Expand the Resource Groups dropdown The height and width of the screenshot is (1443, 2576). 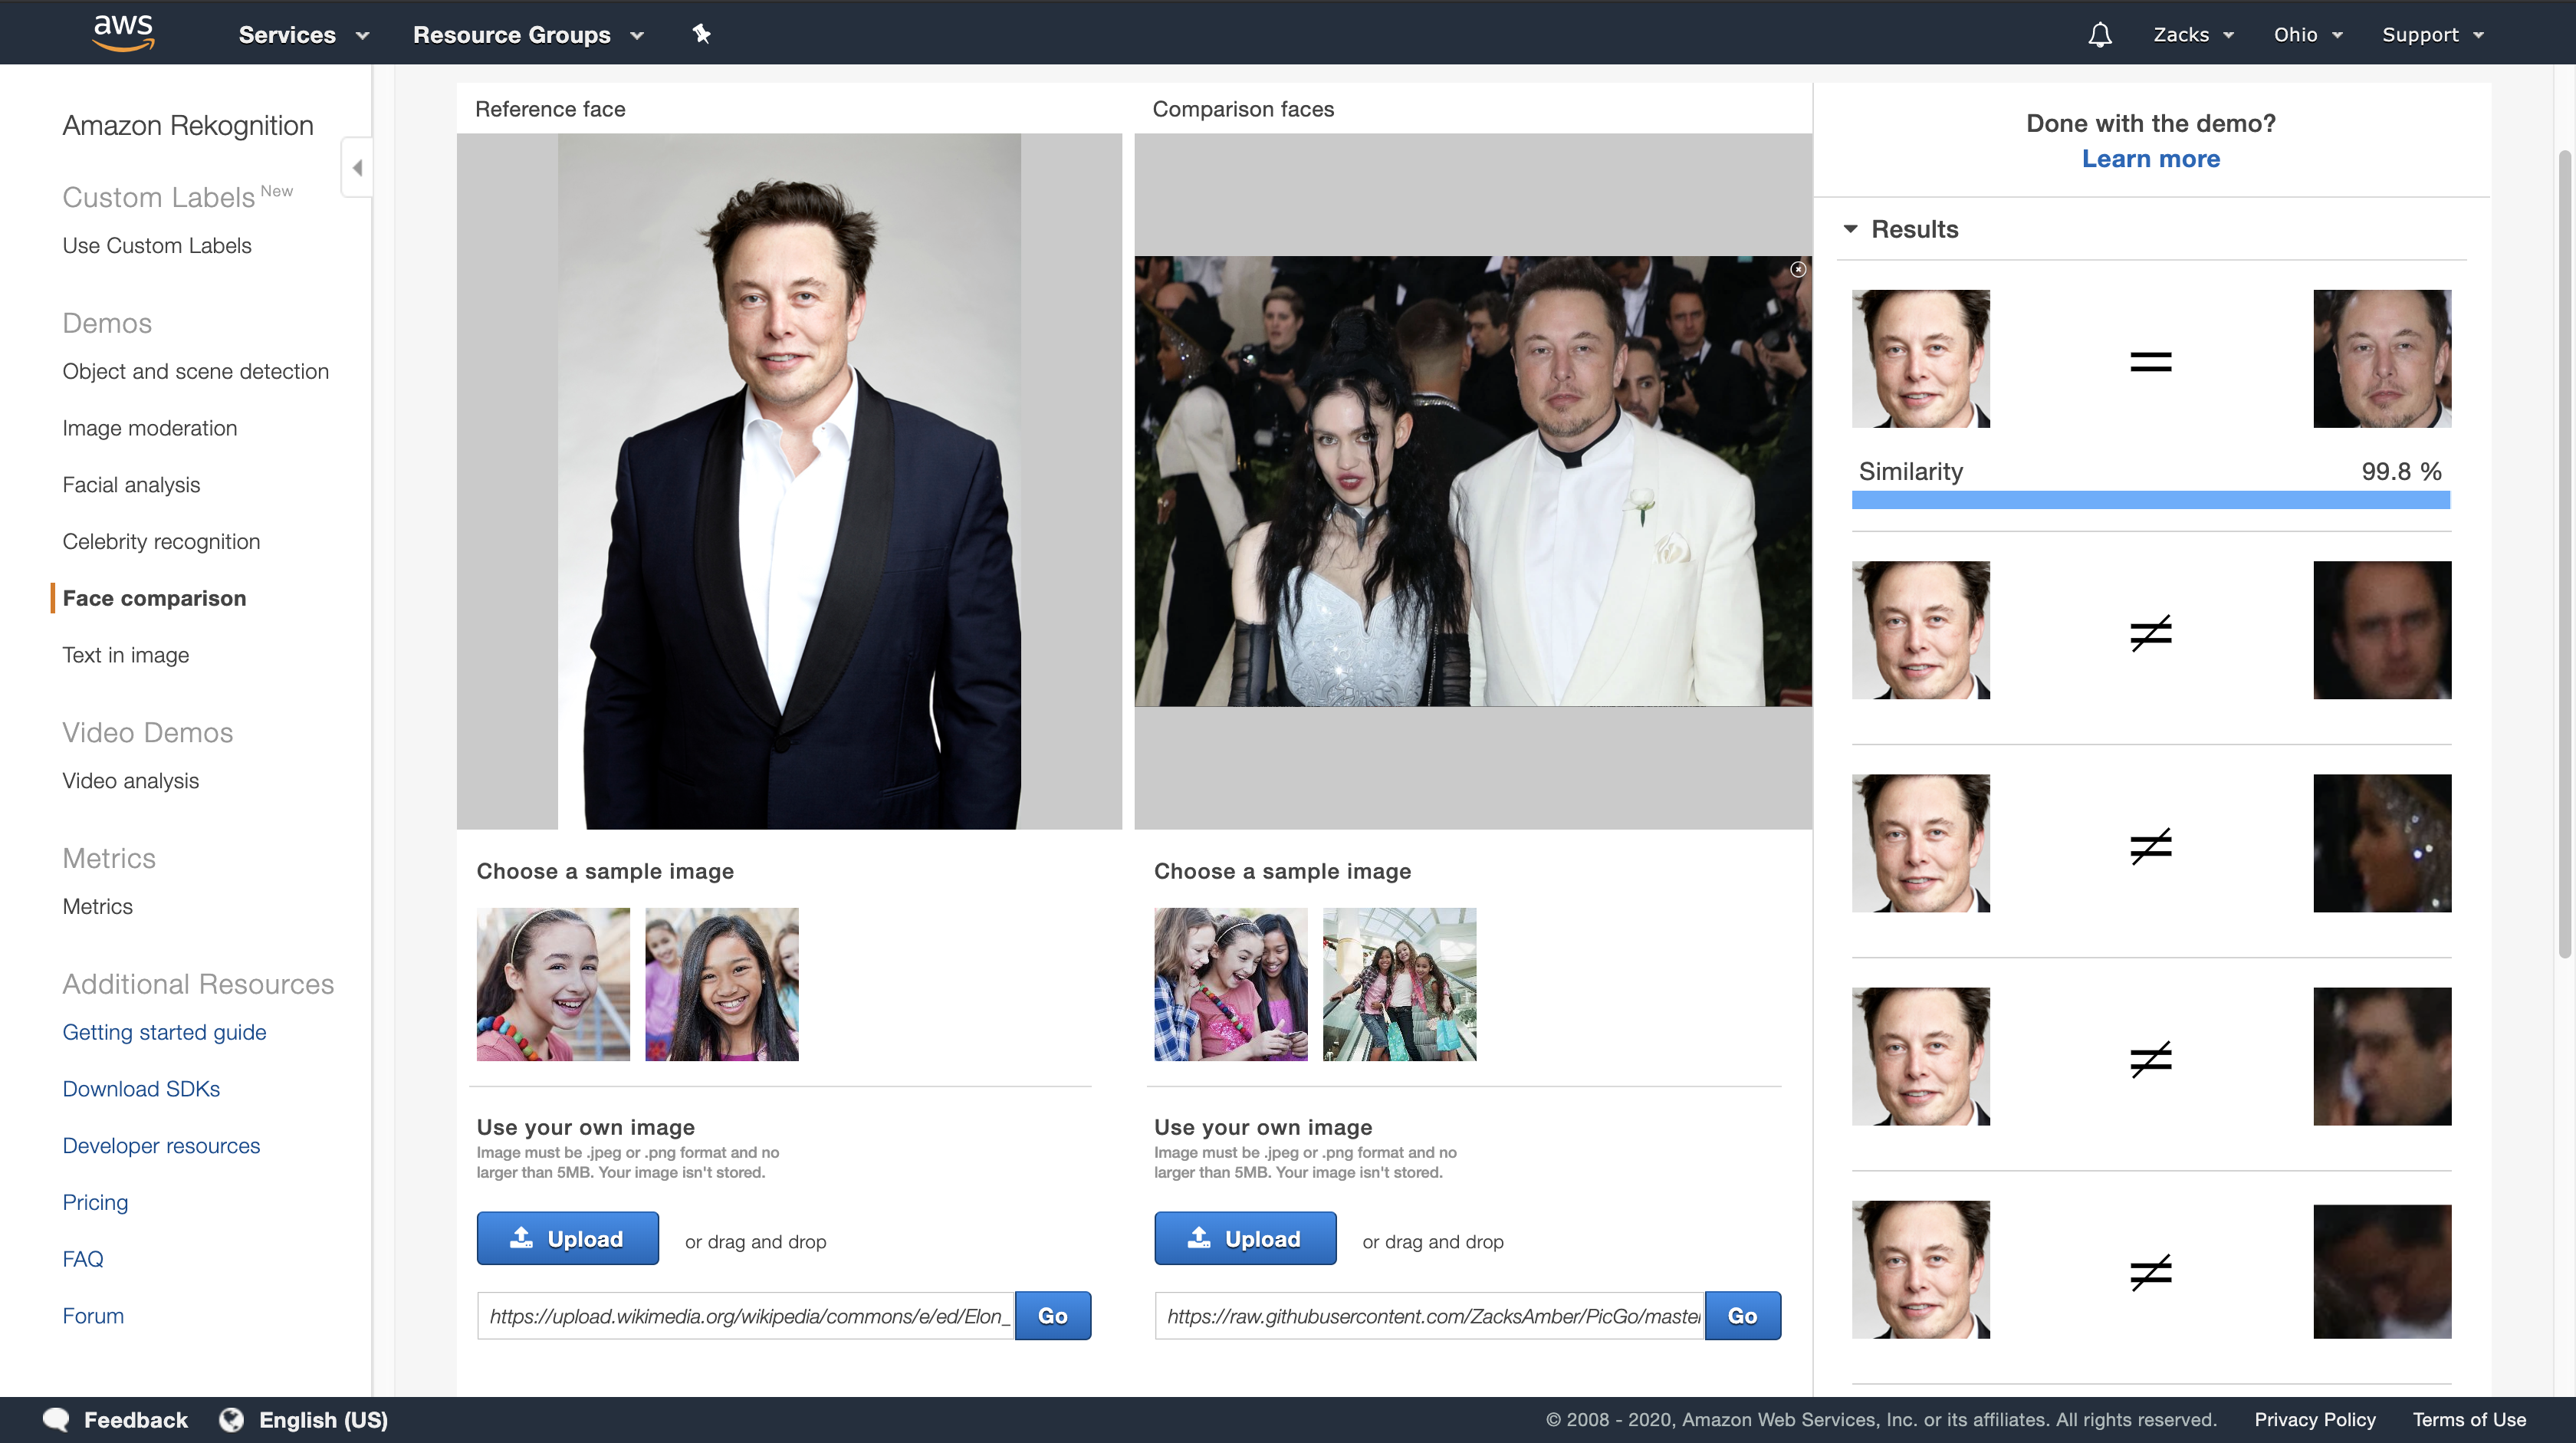[x=527, y=35]
